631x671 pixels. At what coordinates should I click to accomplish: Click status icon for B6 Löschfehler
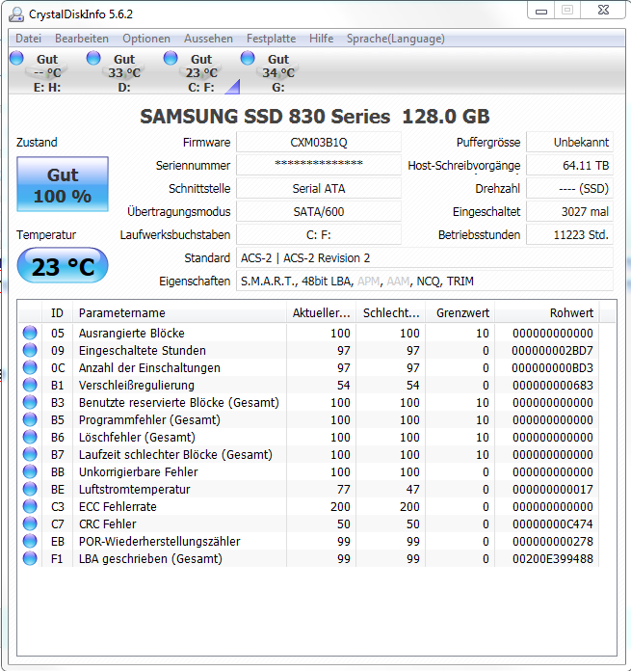30,437
